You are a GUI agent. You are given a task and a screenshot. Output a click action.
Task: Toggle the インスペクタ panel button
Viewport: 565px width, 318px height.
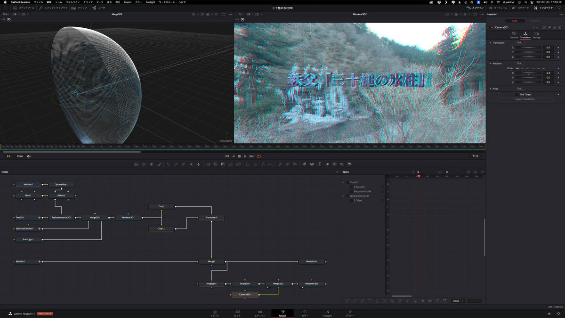[x=543, y=8]
